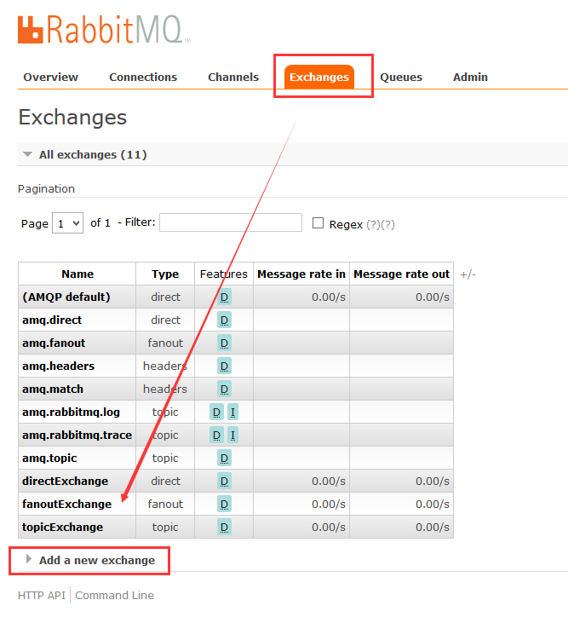
Task: Open the (AMQP default) exchange
Action: click(66, 297)
